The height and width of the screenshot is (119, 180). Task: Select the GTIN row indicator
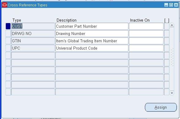(8, 41)
